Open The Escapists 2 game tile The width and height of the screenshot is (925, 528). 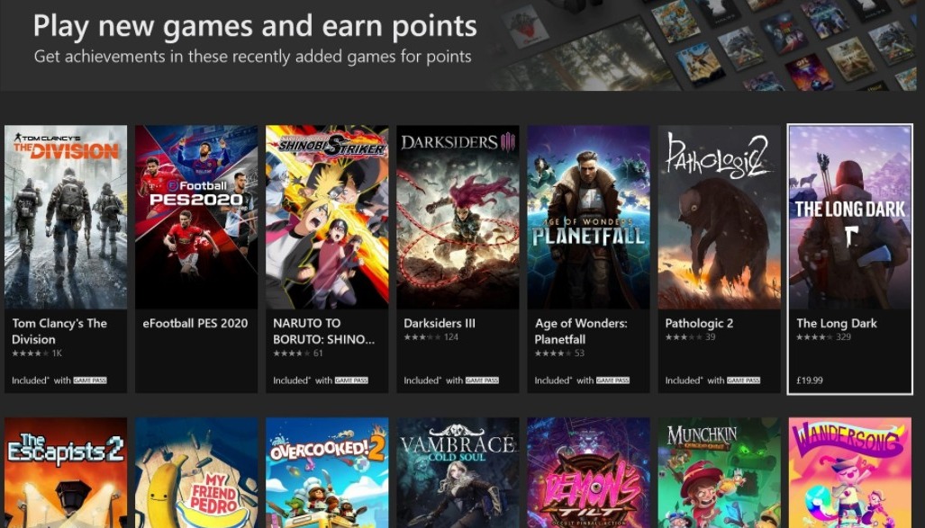(x=66, y=472)
